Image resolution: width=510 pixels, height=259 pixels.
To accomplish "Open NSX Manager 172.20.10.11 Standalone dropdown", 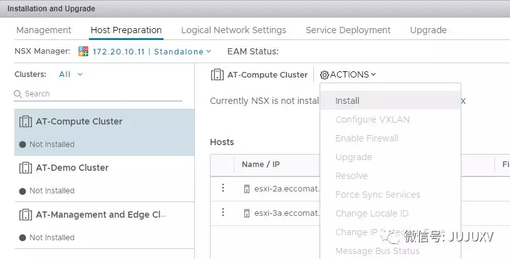I will click(x=152, y=51).
